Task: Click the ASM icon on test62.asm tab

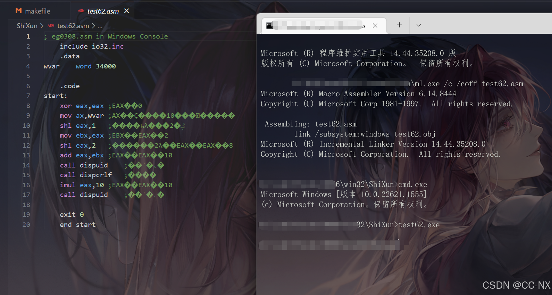Action: (x=81, y=11)
